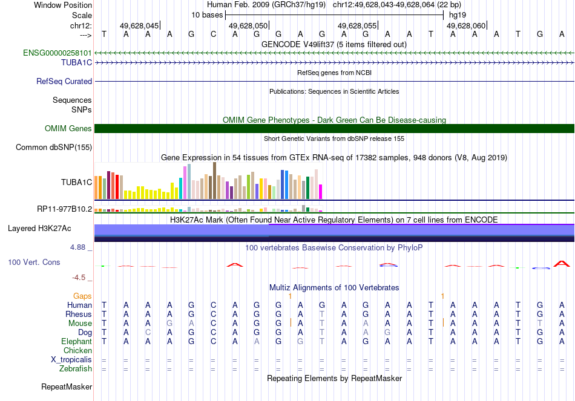Click the Window Position label
Screen dimensions: 575x401
[63, 5]
